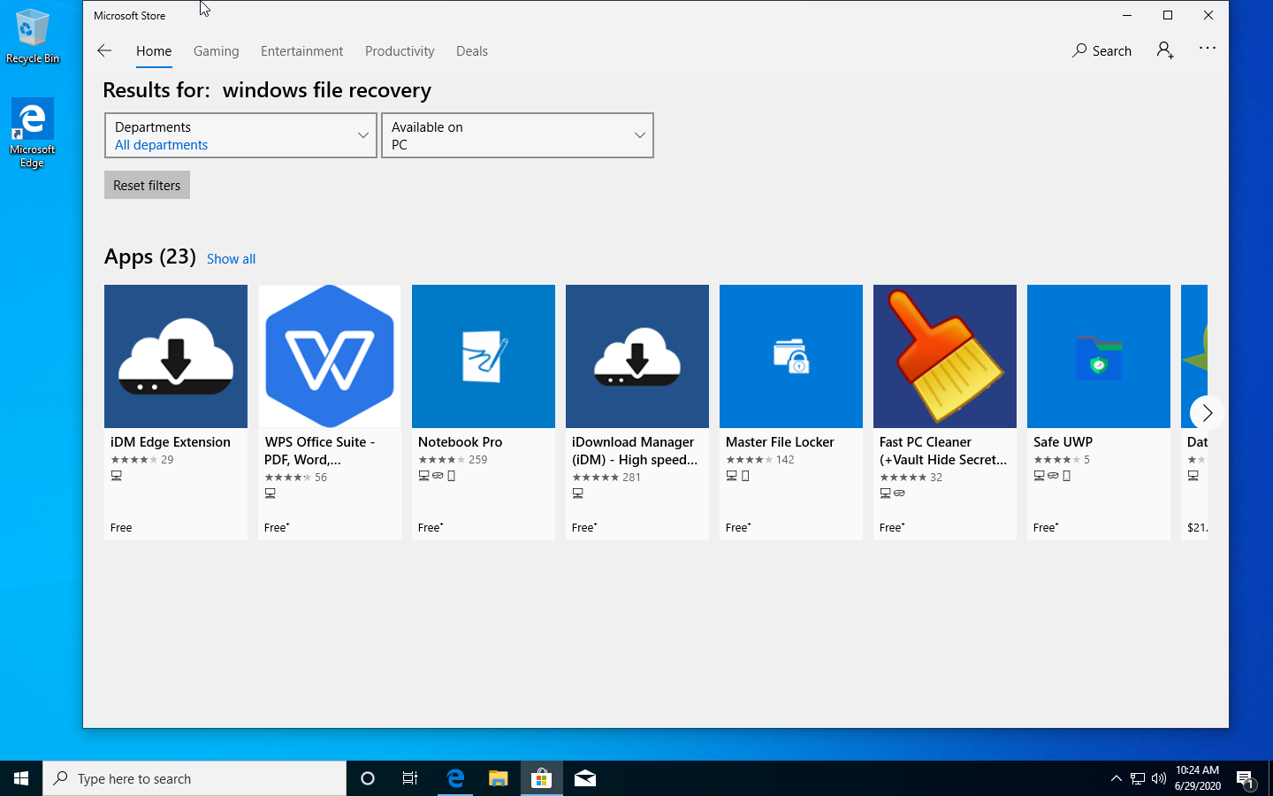Click the volume speaker tray icon
The width and height of the screenshot is (1273, 796).
click(1159, 778)
